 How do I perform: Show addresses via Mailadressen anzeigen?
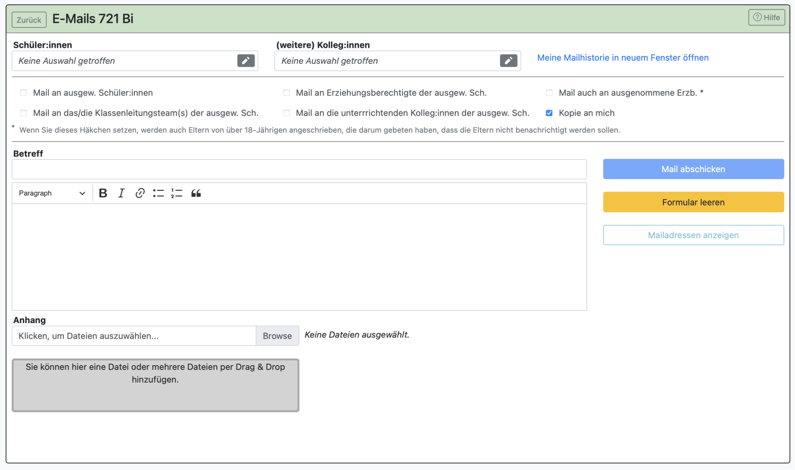pyautogui.click(x=693, y=235)
